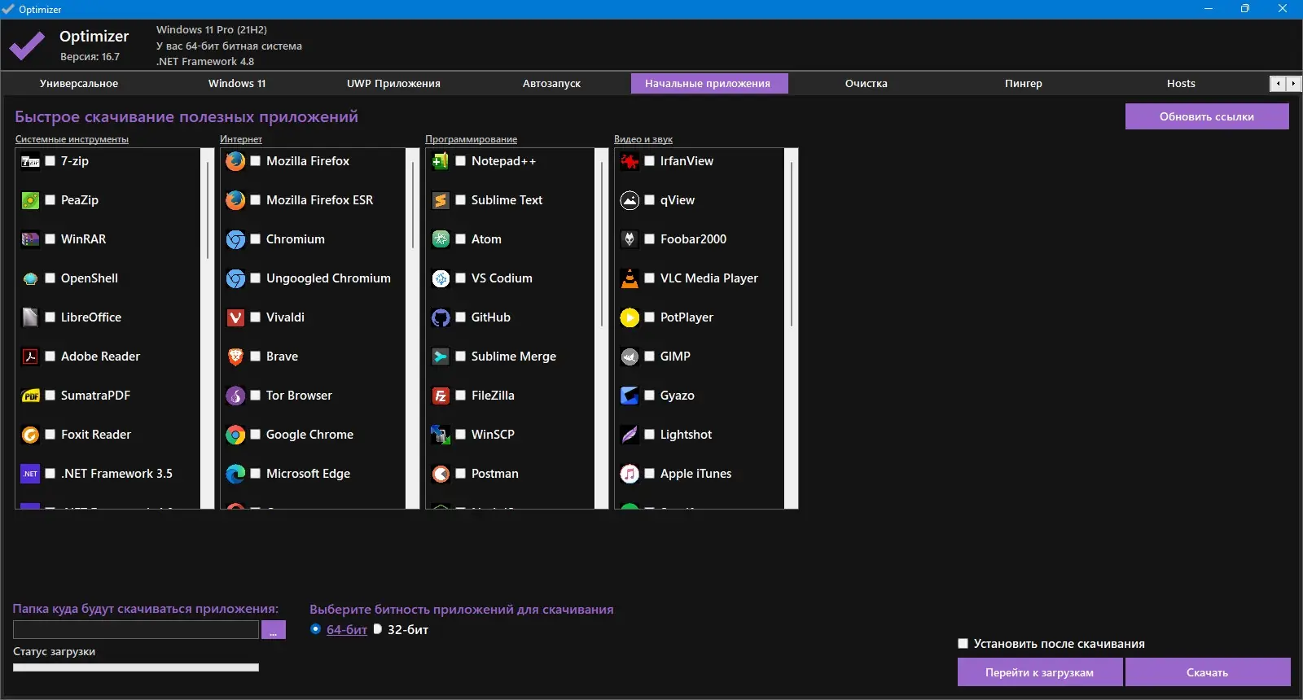
Task: Click the PotPlayer icon
Action: [x=630, y=317]
